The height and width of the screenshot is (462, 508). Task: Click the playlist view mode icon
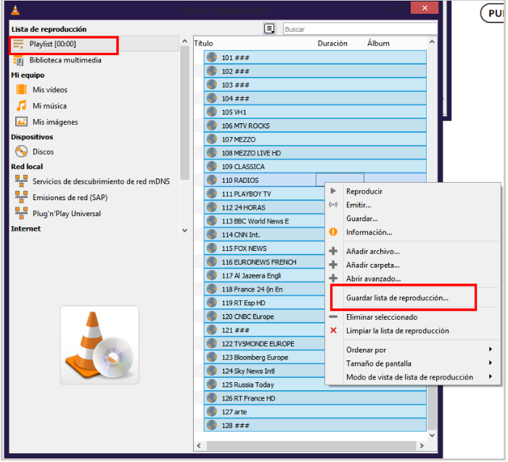(269, 29)
